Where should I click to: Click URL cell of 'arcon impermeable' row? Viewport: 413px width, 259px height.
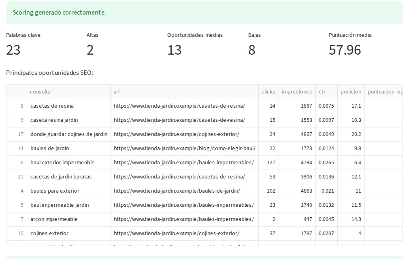(184, 219)
